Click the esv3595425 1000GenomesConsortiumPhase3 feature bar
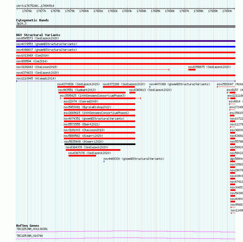Screen dimensions: 243x242 pos(100,98)
